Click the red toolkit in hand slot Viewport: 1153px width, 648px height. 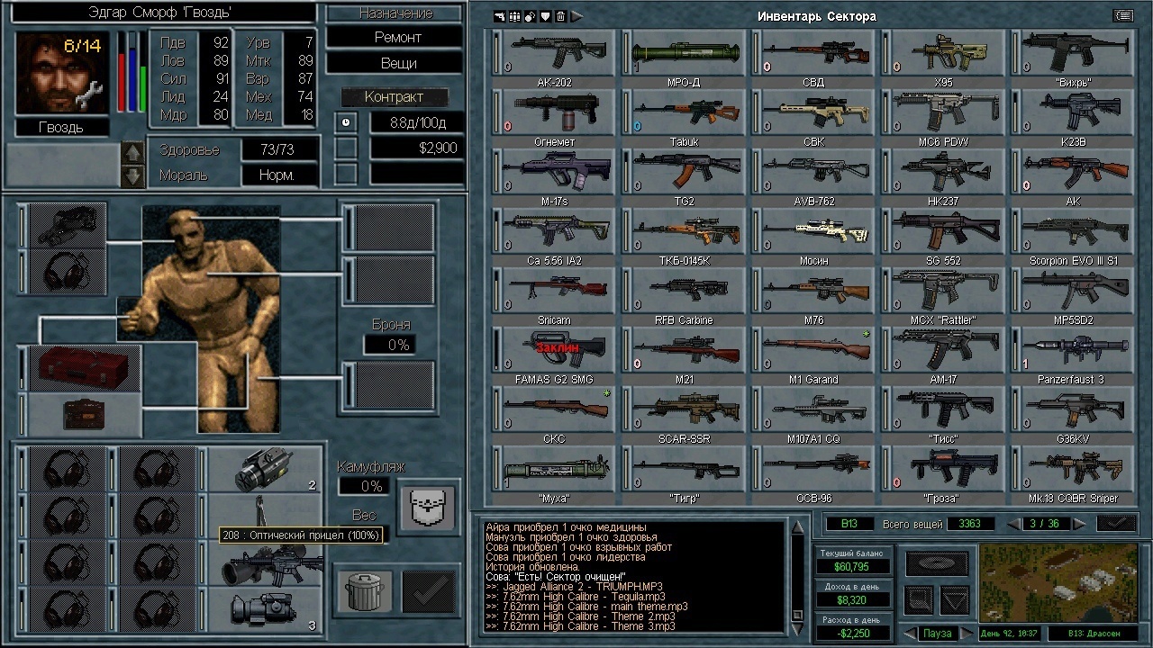[85, 367]
